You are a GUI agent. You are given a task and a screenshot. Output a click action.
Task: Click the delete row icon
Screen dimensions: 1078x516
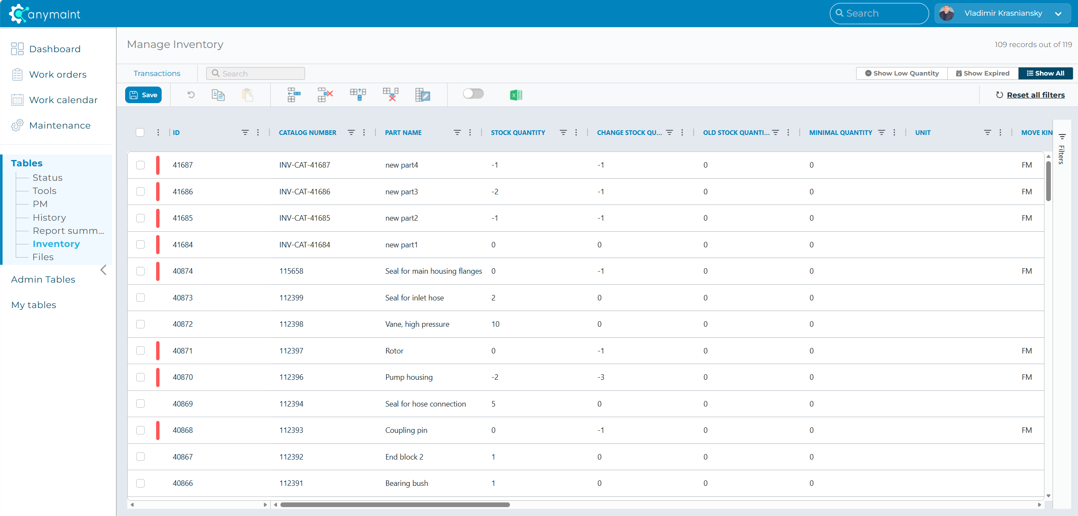tap(325, 95)
